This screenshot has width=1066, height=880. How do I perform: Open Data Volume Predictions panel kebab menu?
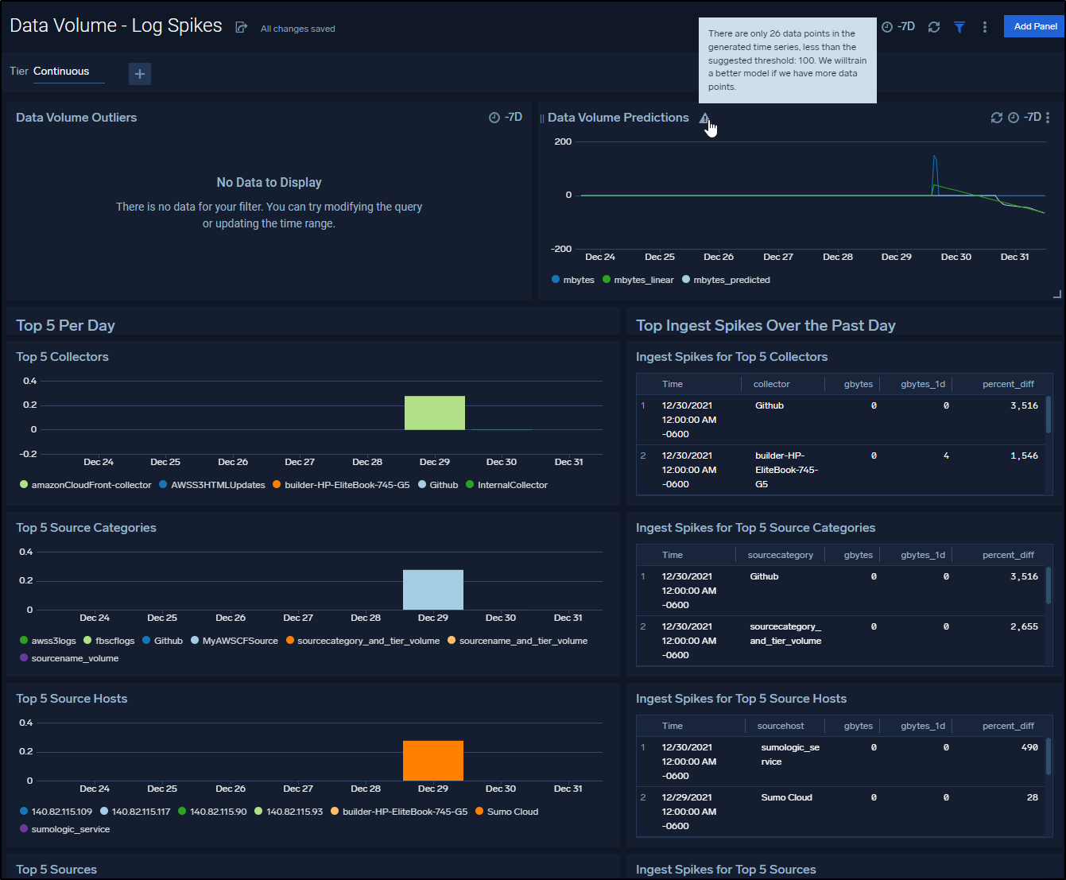click(1048, 118)
